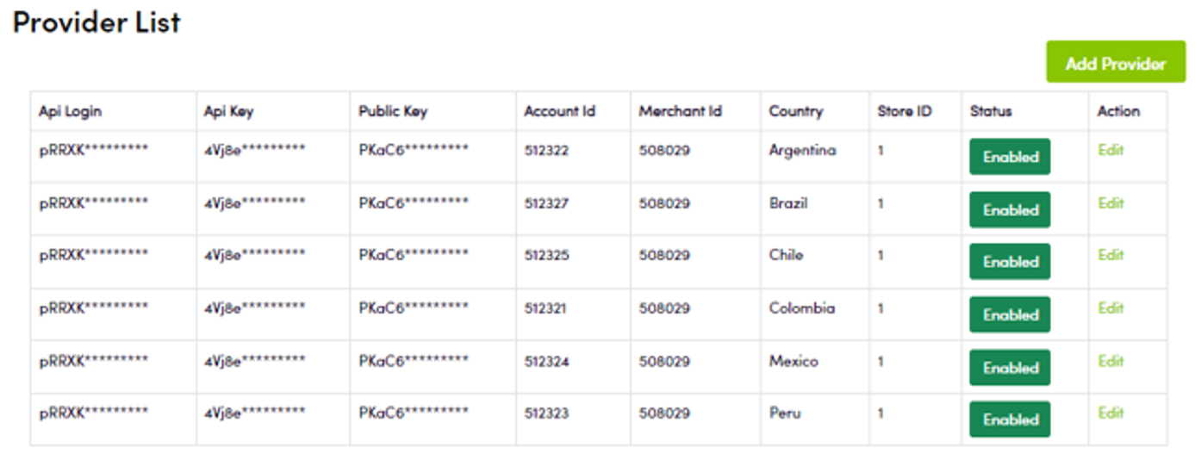Edit the Argentina provider
Viewport: 1195px width, 460px height.
[1111, 150]
